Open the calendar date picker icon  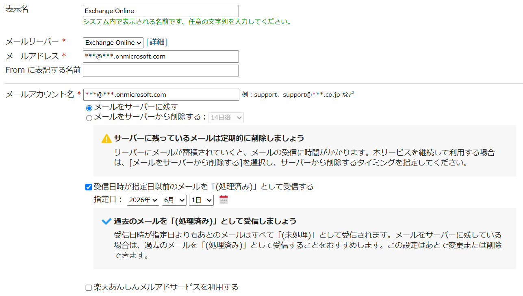pyautogui.click(x=224, y=200)
